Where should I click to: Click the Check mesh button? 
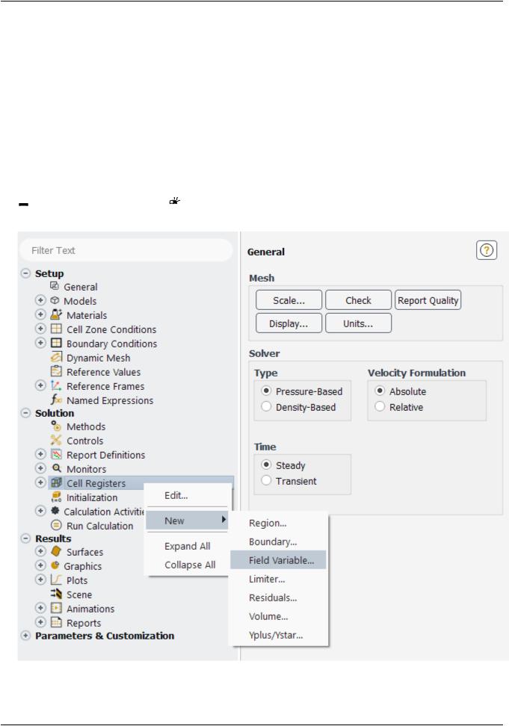[x=358, y=300]
